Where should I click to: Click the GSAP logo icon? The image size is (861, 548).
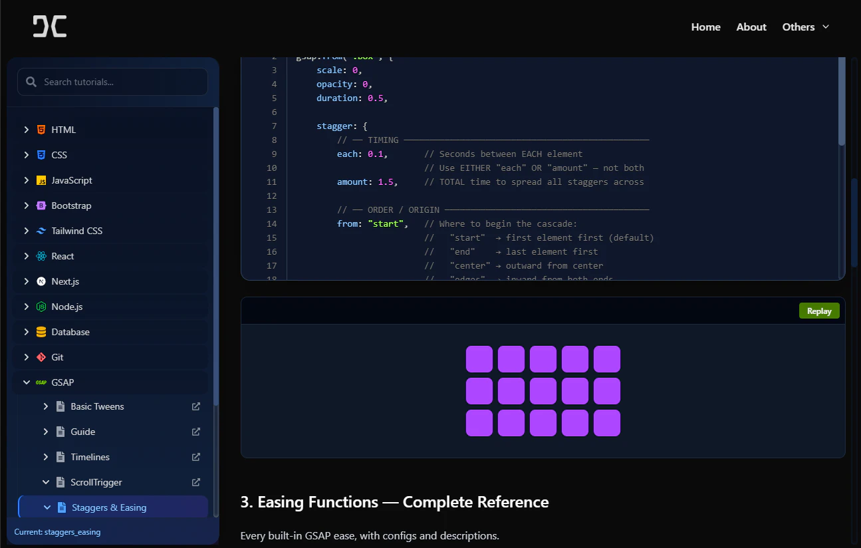(x=41, y=382)
